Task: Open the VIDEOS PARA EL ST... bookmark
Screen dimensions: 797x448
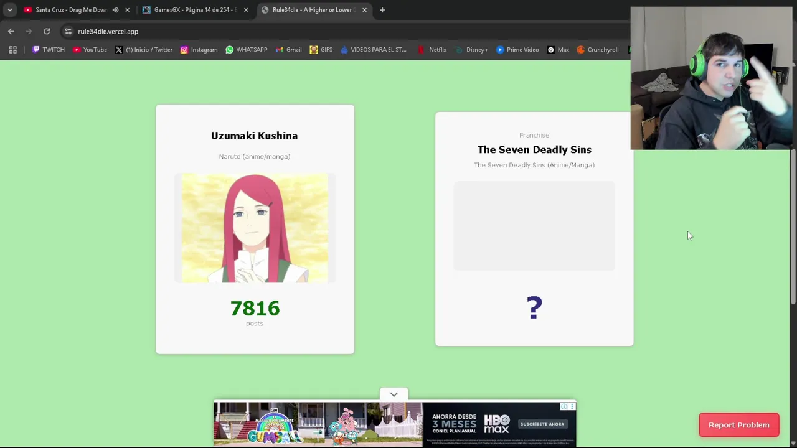Action: [373, 50]
